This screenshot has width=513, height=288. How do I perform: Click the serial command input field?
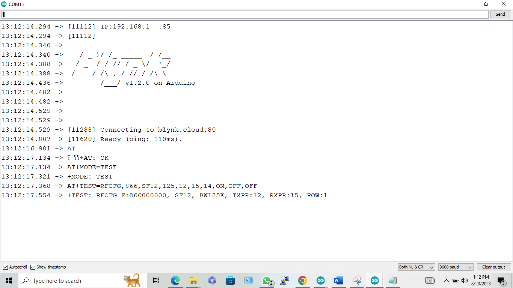click(245, 14)
